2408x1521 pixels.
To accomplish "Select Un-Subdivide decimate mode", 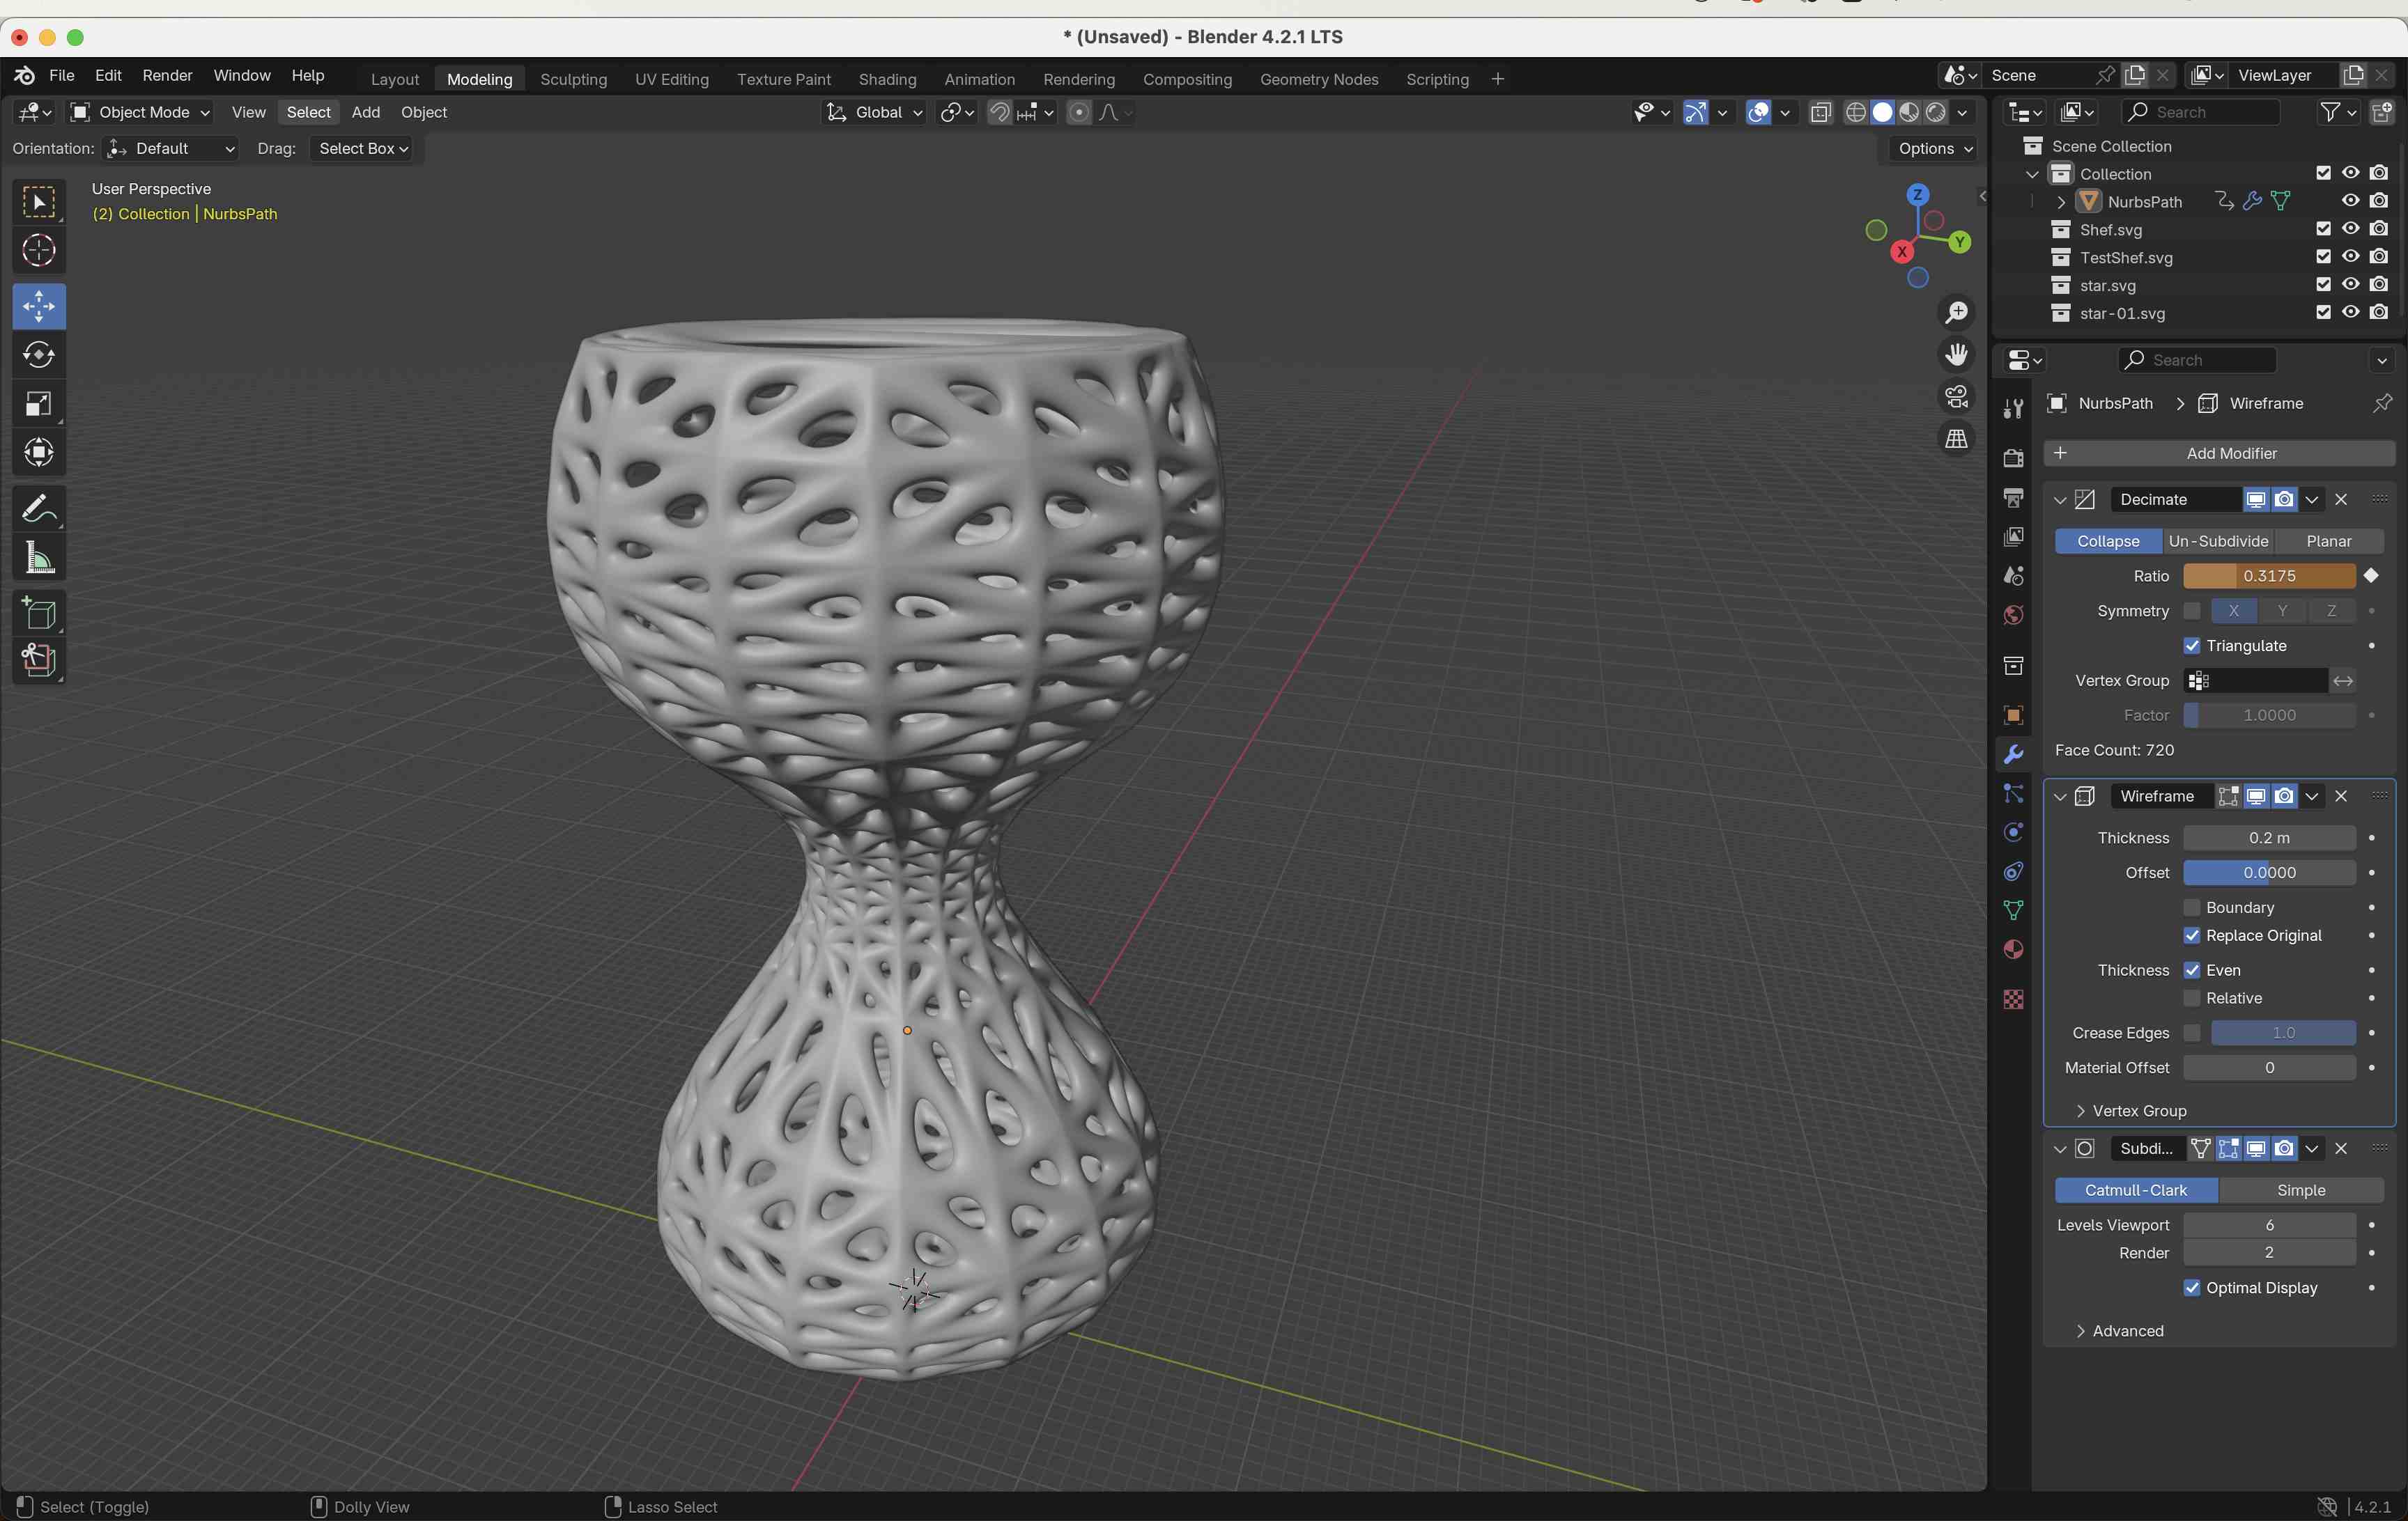I will tap(2218, 540).
